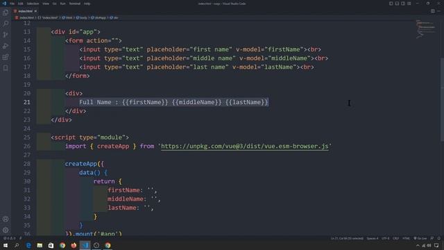Open Customize Layout icon
444x250 pixels.
point(409,3)
